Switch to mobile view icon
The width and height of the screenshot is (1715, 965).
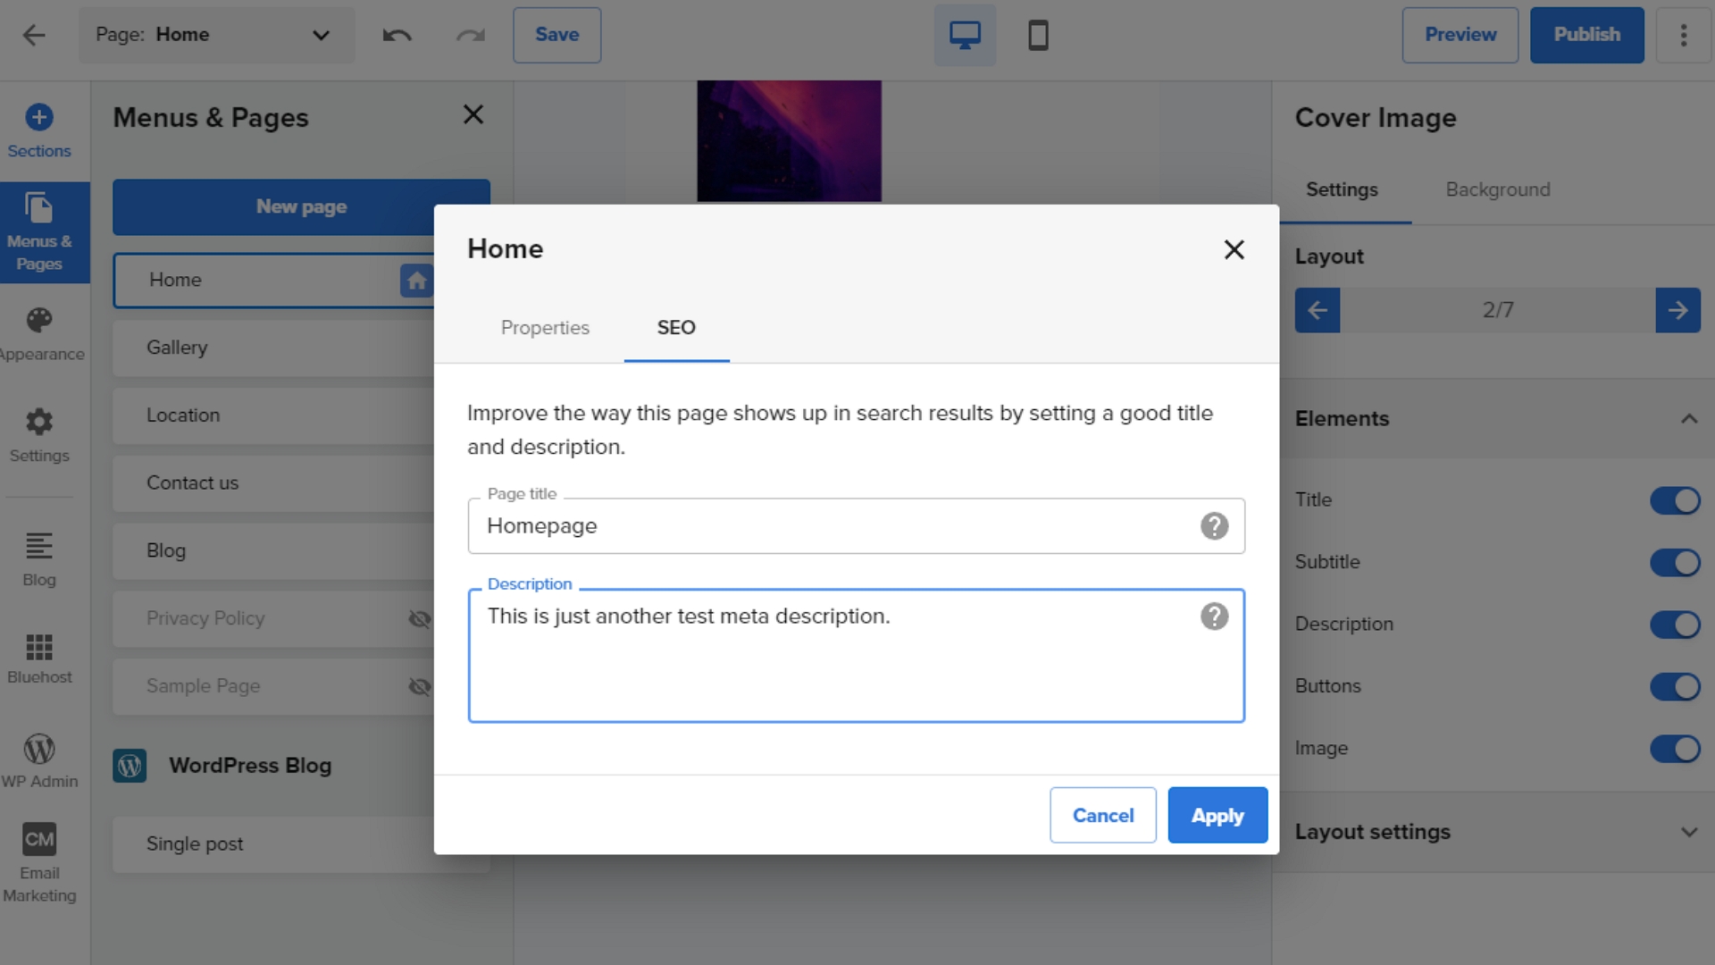tap(1038, 35)
